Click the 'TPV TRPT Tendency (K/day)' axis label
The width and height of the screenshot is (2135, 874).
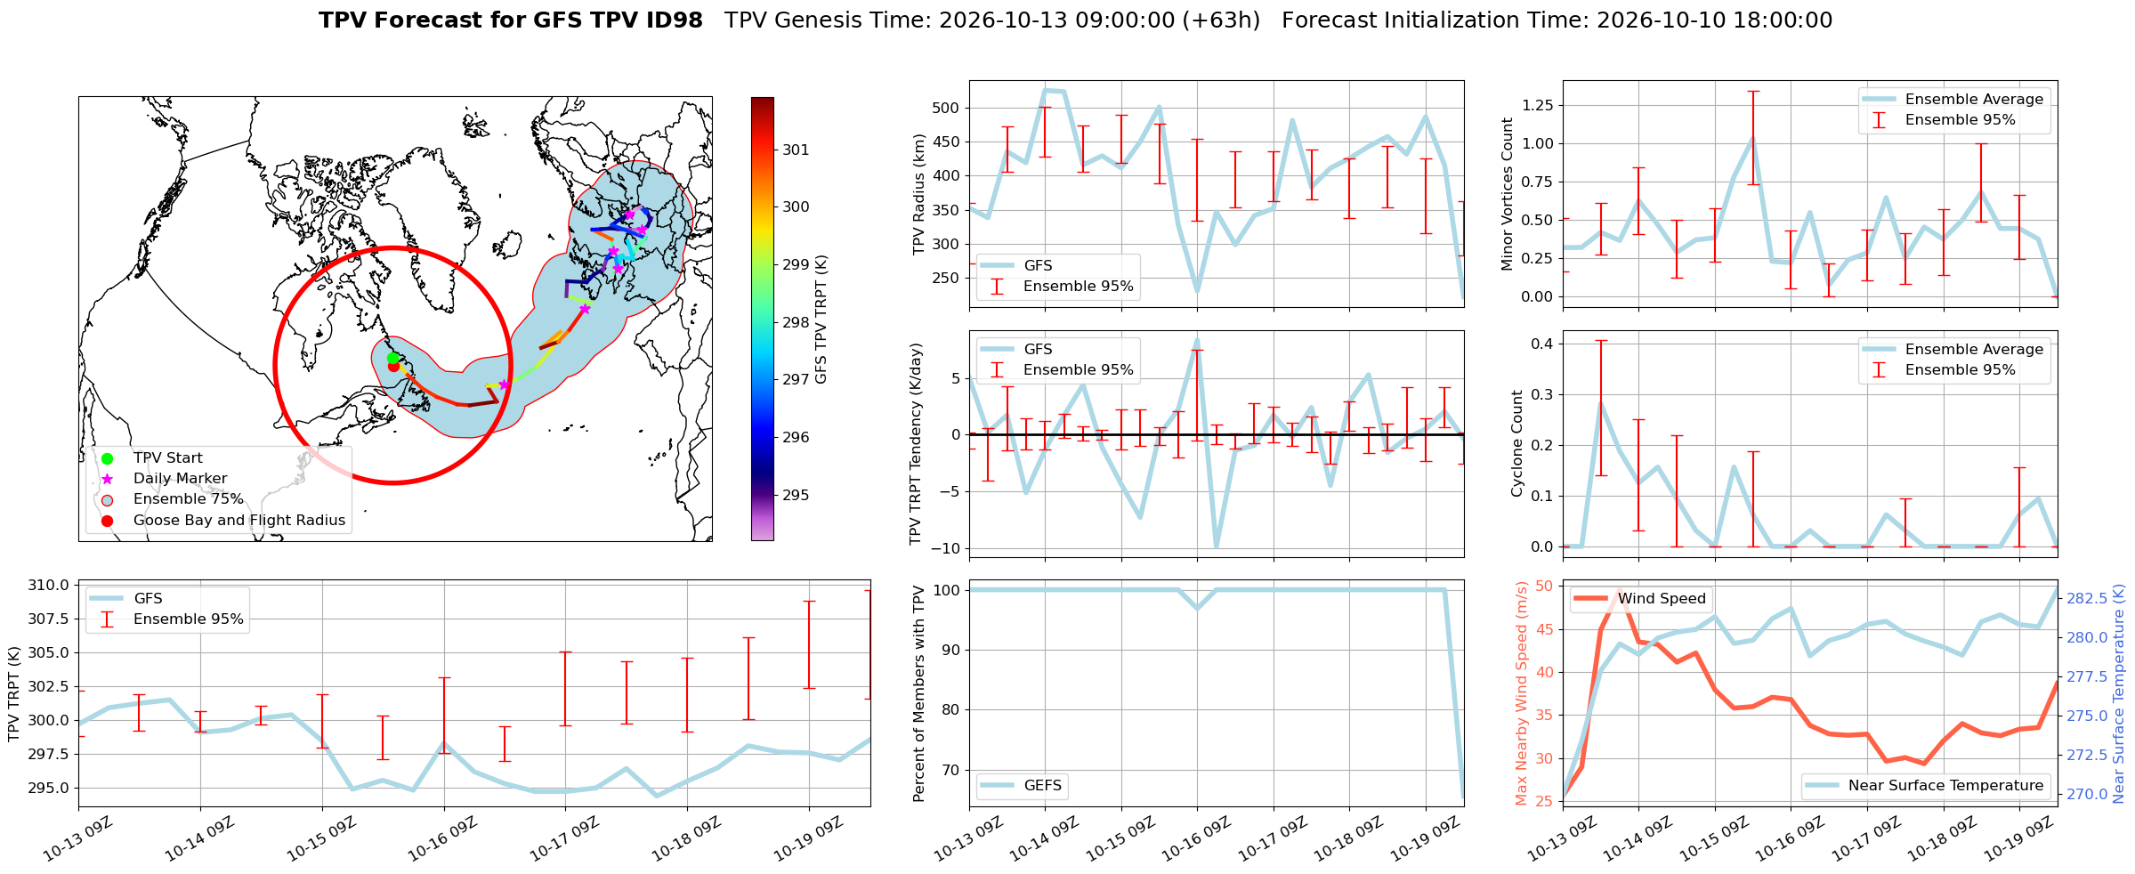(x=916, y=443)
